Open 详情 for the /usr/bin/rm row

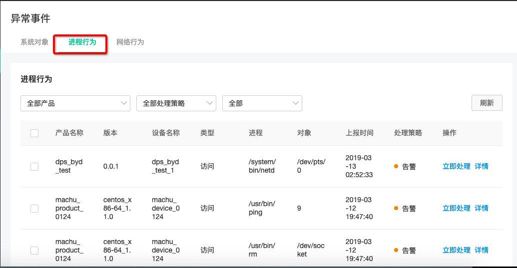[482, 250]
